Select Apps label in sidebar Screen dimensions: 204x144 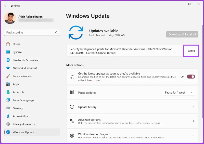coord(16,84)
